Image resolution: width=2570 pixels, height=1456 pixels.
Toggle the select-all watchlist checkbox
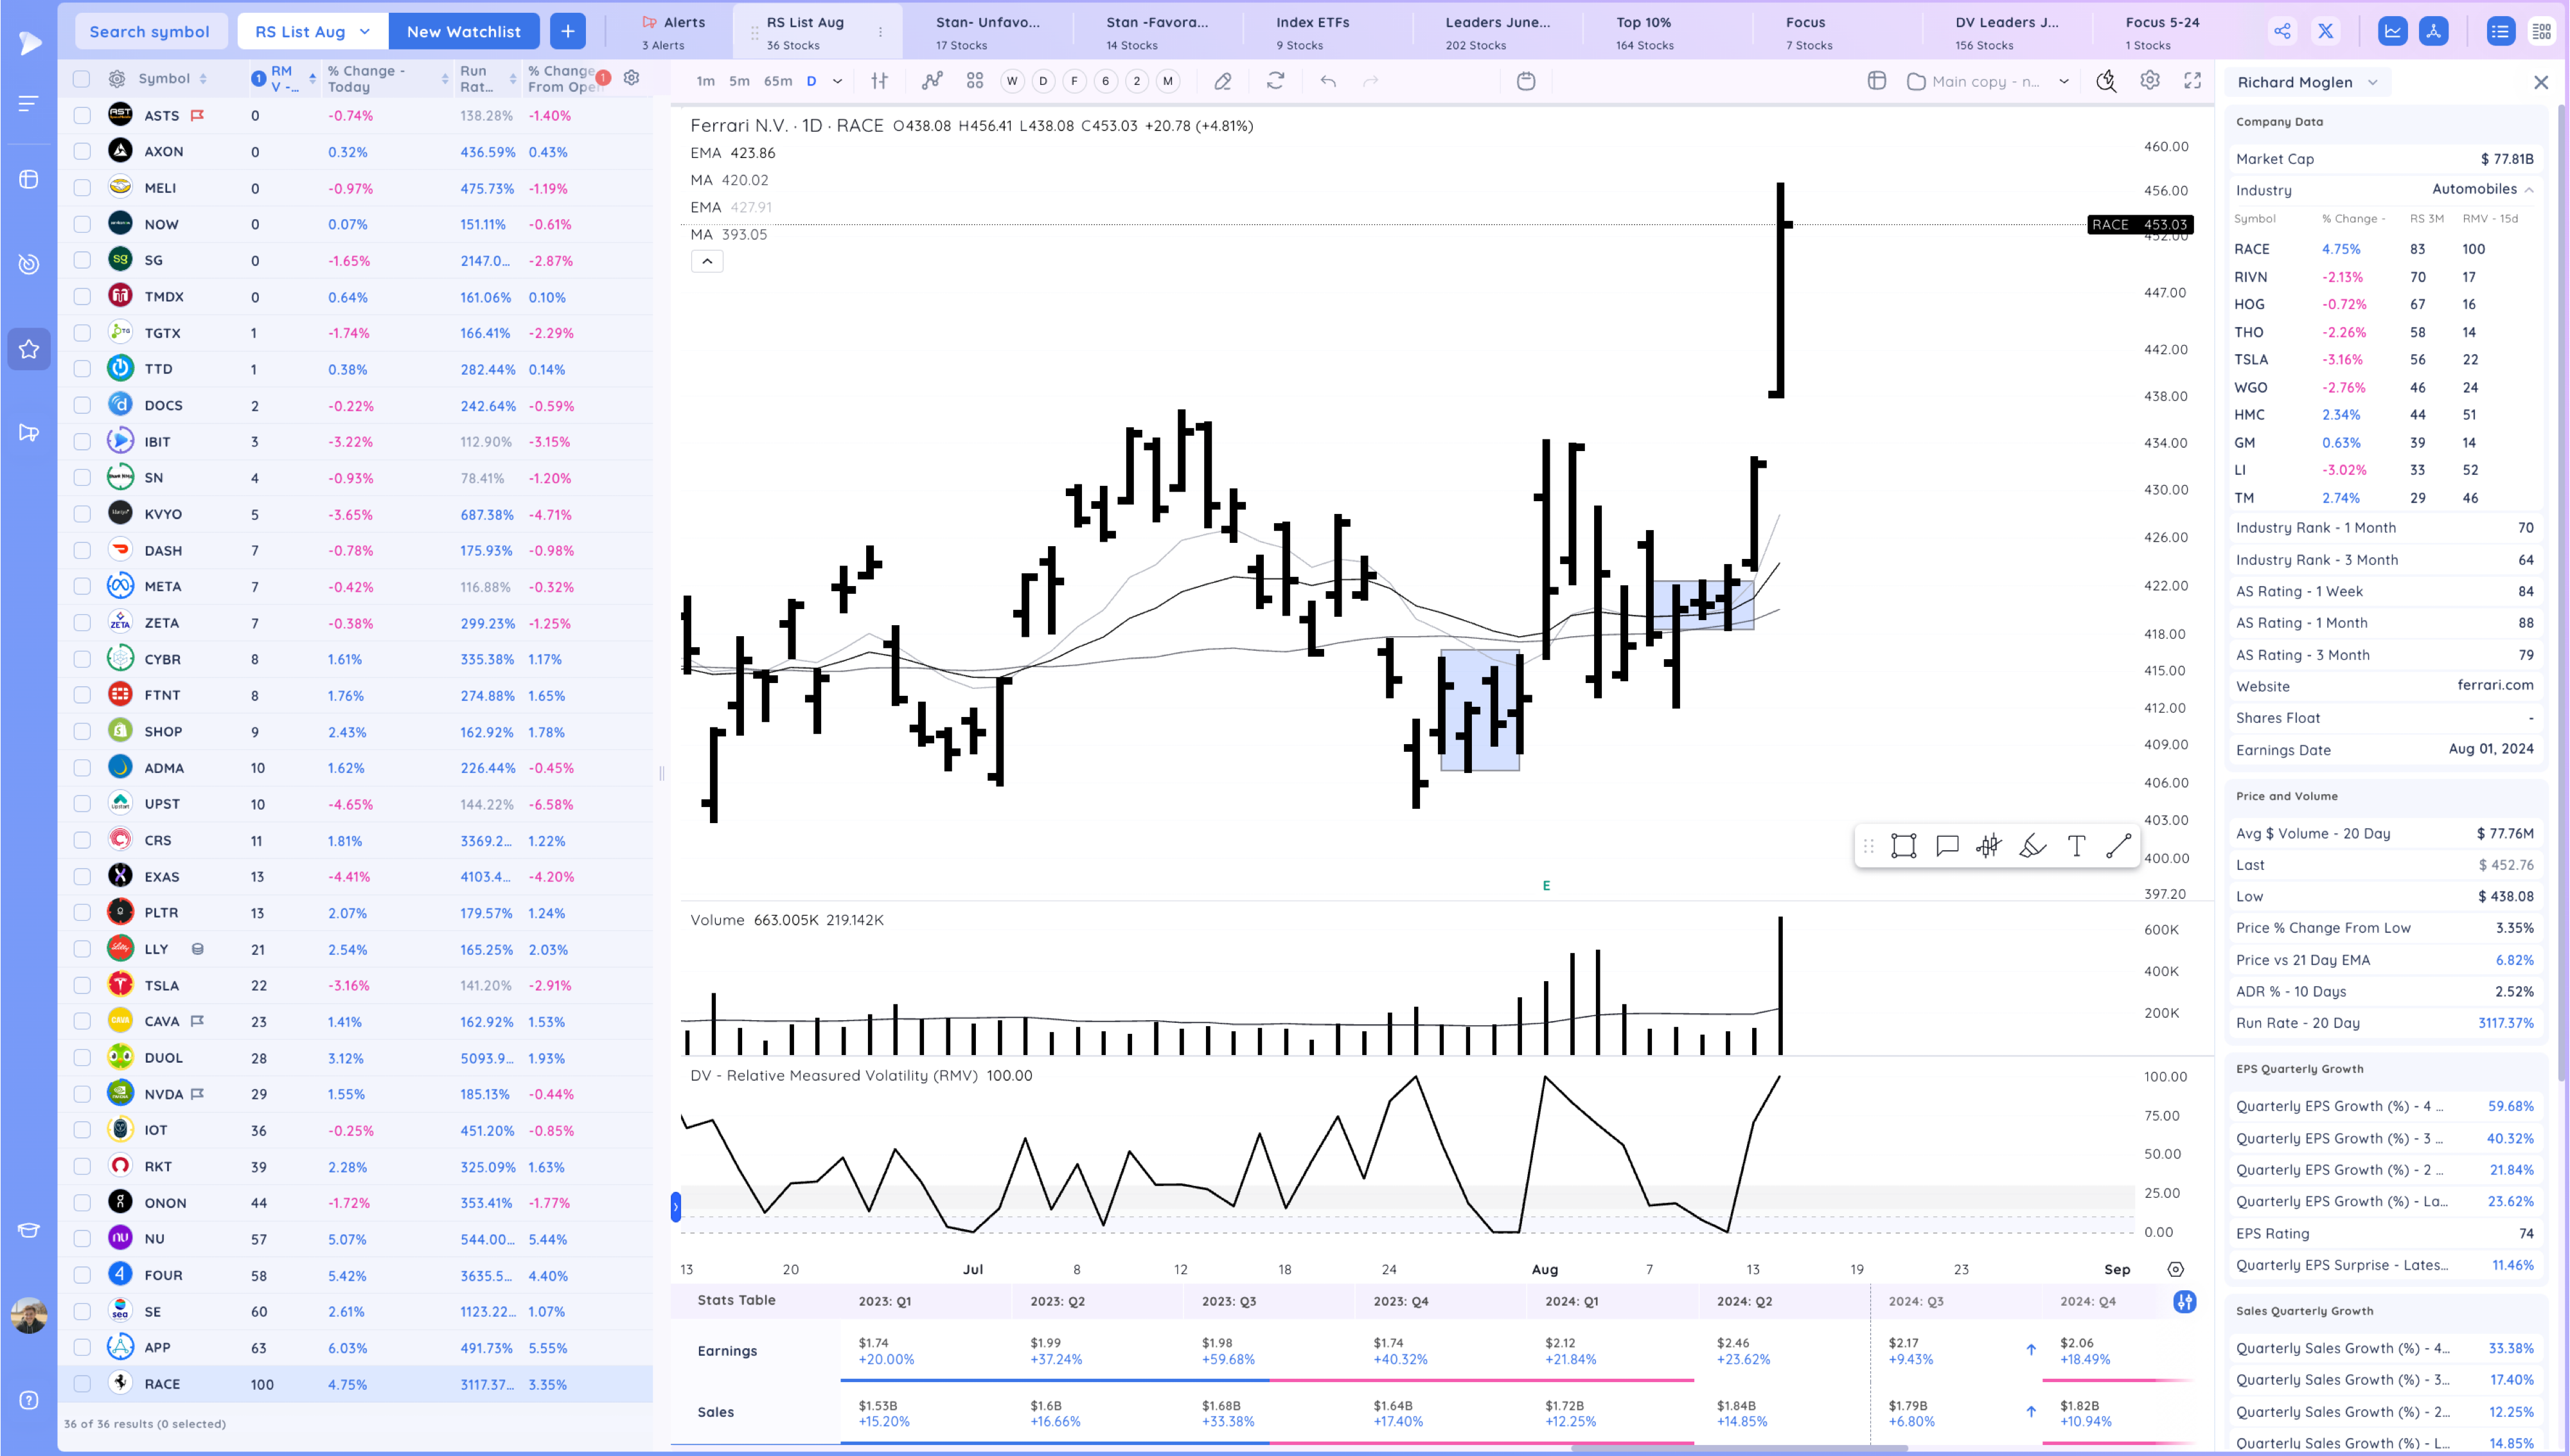[x=82, y=78]
